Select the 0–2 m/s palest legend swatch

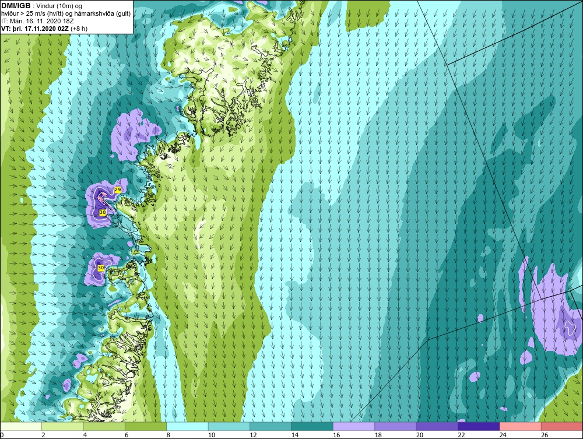click(x=21, y=426)
